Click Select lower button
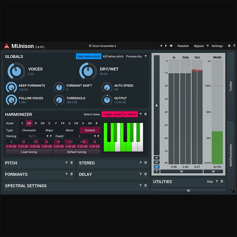Viewport: 237px width, 237px height. pyautogui.click(x=92, y=114)
